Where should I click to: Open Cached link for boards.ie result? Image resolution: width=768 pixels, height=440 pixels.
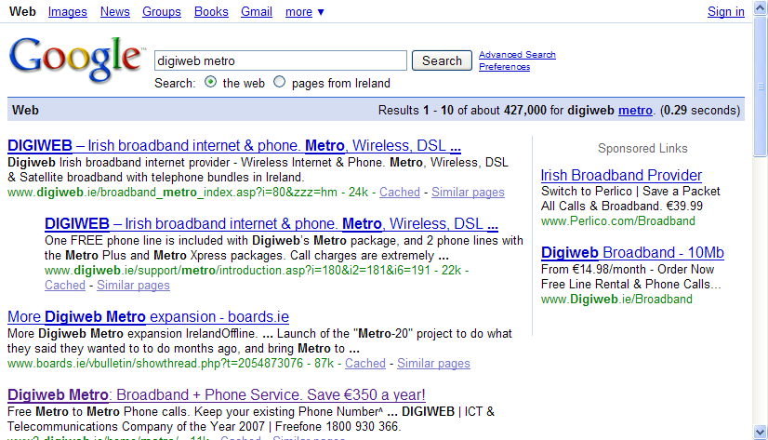[365, 363]
